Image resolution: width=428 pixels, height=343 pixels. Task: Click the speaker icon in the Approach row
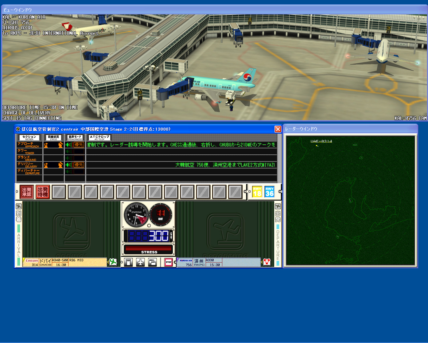pyautogui.click(x=69, y=145)
